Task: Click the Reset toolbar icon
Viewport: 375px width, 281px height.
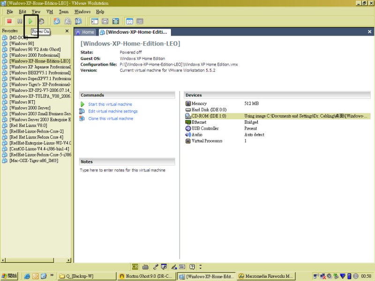Action: click(41, 21)
